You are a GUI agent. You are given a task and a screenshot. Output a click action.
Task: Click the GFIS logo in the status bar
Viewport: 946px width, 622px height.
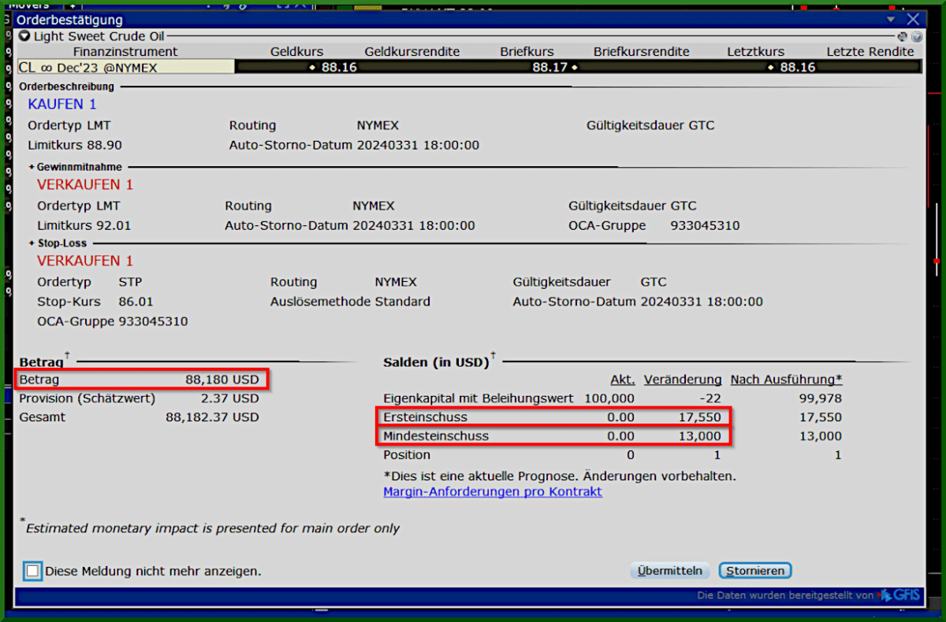click(x=905, y=596)
